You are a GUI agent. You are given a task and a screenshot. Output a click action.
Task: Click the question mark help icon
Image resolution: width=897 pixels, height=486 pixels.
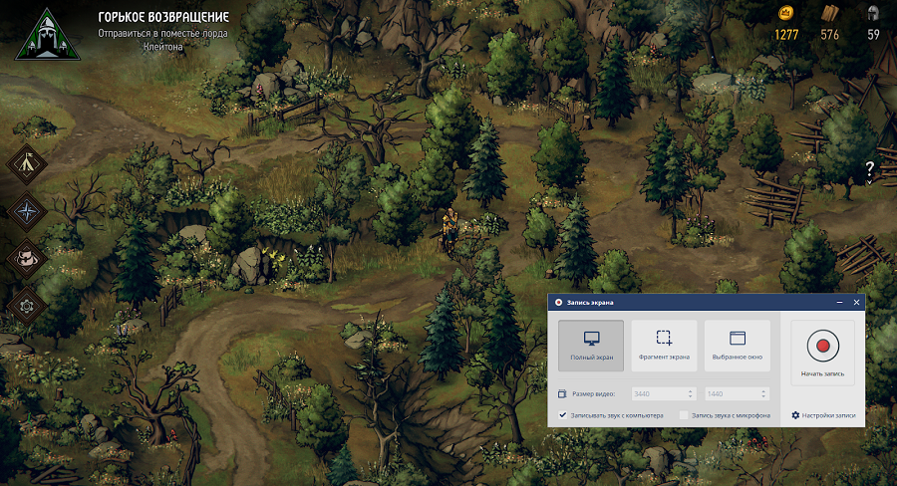pyautogui.click(x=869, y=167)
